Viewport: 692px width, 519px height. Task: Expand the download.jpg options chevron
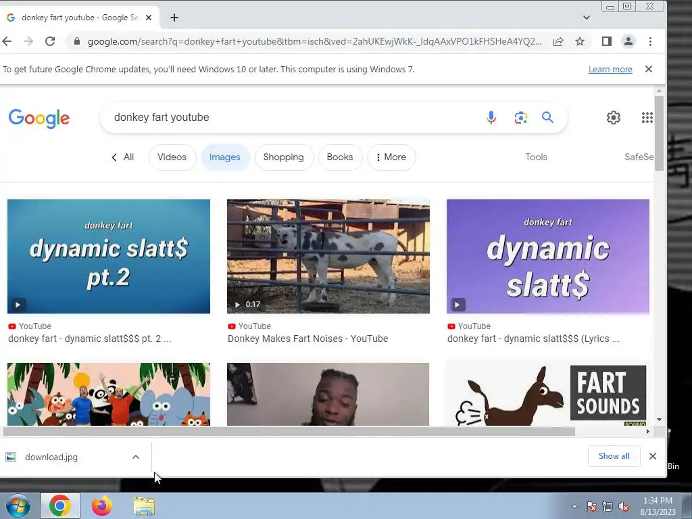136,458
